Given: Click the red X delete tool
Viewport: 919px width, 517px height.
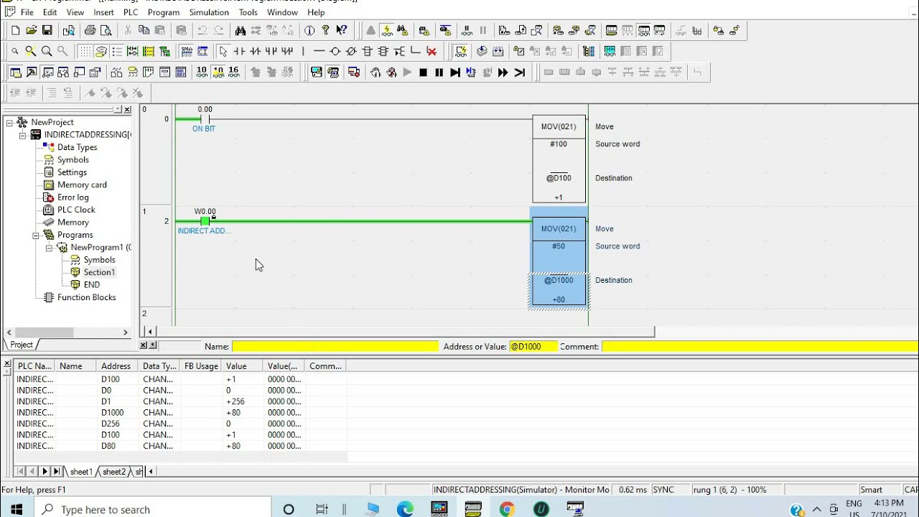Looking at the screenshot, I should [431, 51].
